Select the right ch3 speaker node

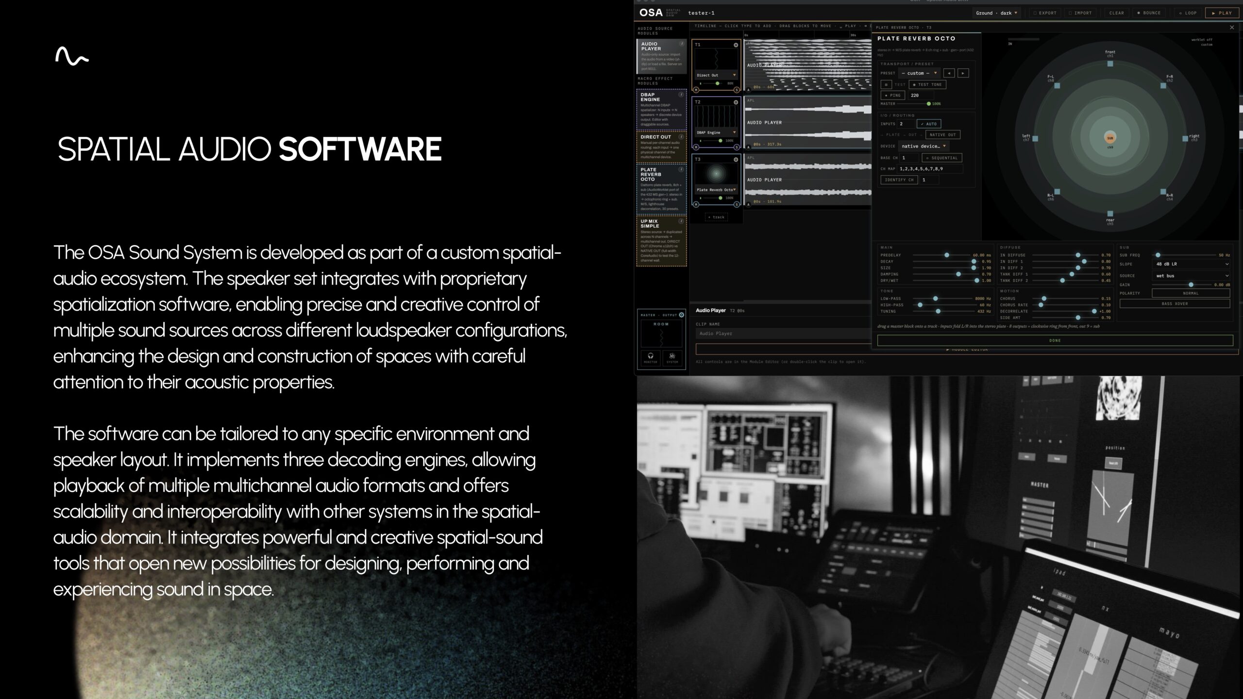[x=1185, y=138]
